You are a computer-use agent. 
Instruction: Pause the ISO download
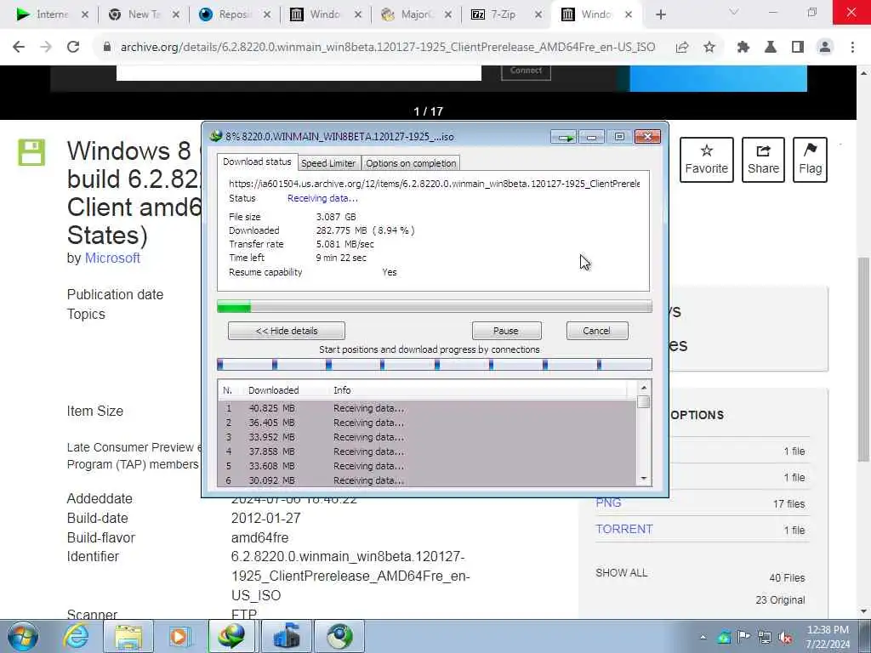tap(506, 331)
